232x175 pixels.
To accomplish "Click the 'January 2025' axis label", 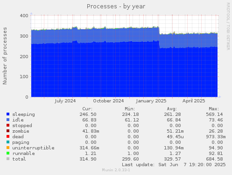I will (151, 101).
